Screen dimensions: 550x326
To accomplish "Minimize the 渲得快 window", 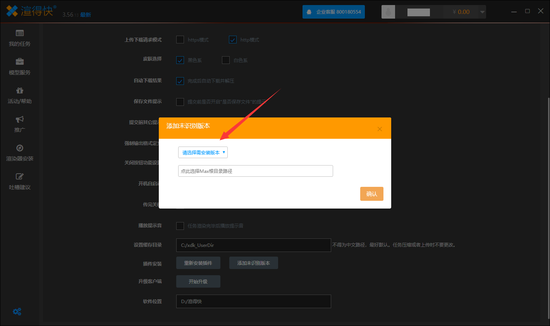I will coord(514,12).
